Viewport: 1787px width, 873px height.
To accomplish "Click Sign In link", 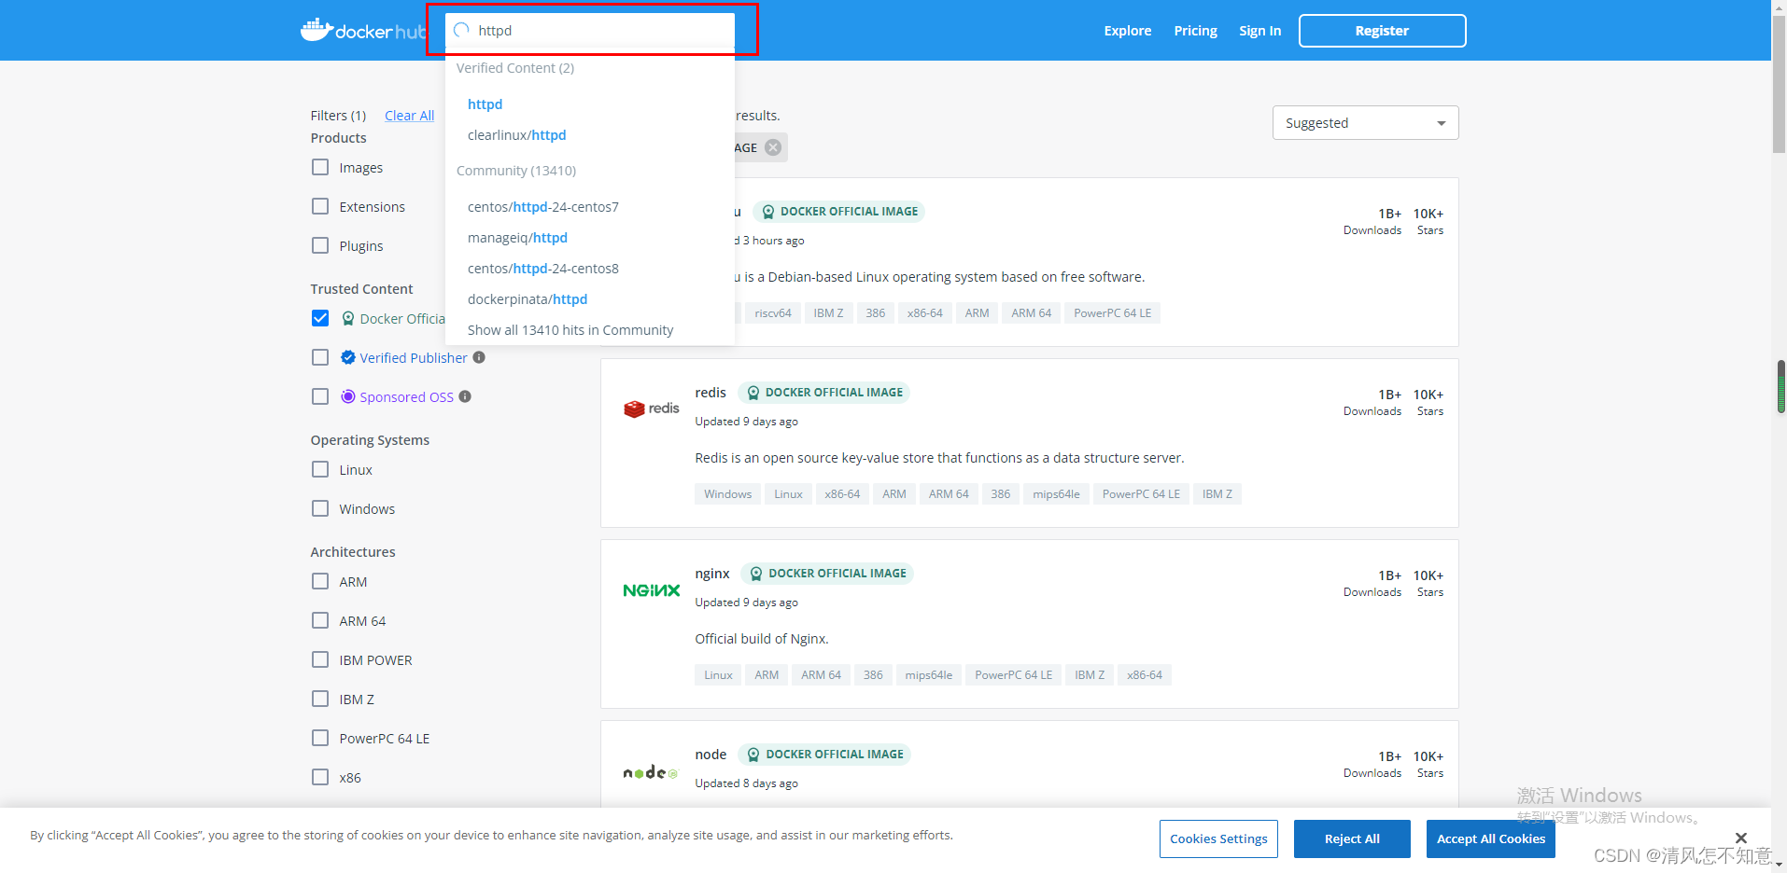I will [1259, 31].
